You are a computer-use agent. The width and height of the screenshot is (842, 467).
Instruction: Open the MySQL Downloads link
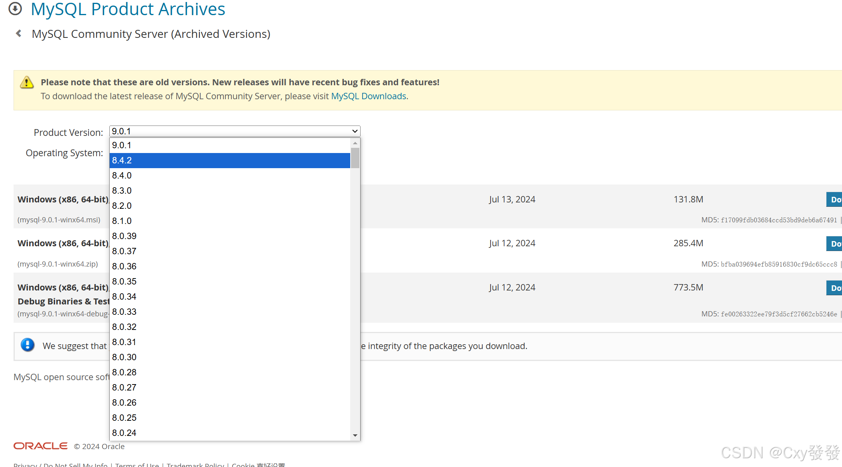(369, 96)
